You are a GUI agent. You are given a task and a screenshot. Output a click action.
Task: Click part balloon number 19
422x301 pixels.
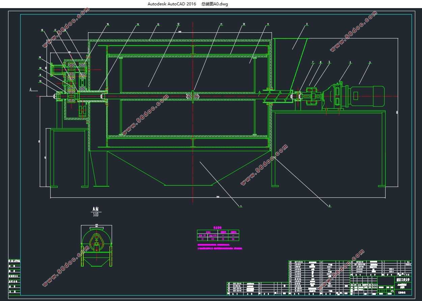click(39, 57)
